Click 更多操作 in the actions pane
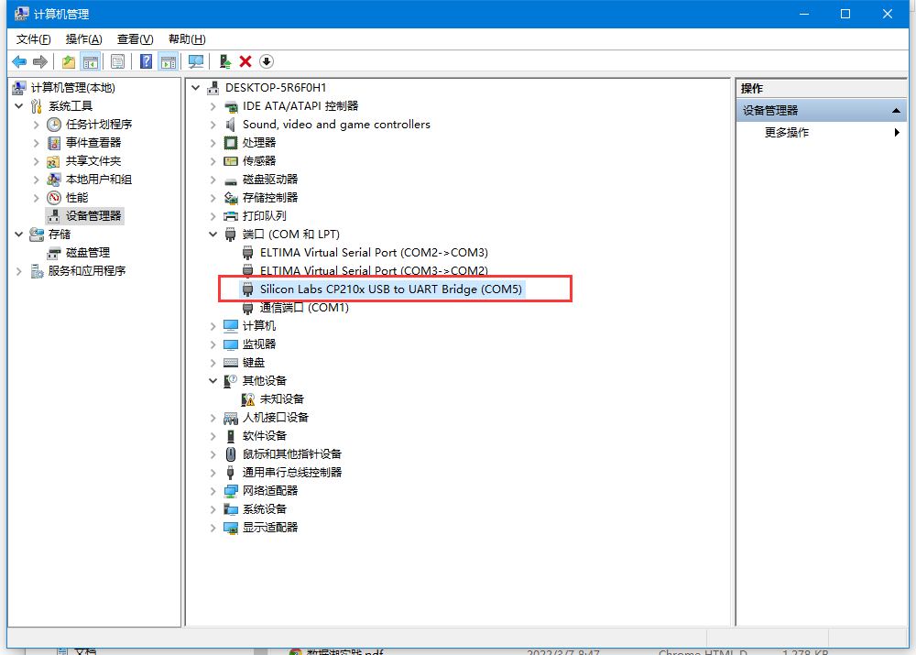The height and width of the screenshot is (655, 916). coord(787,133)
